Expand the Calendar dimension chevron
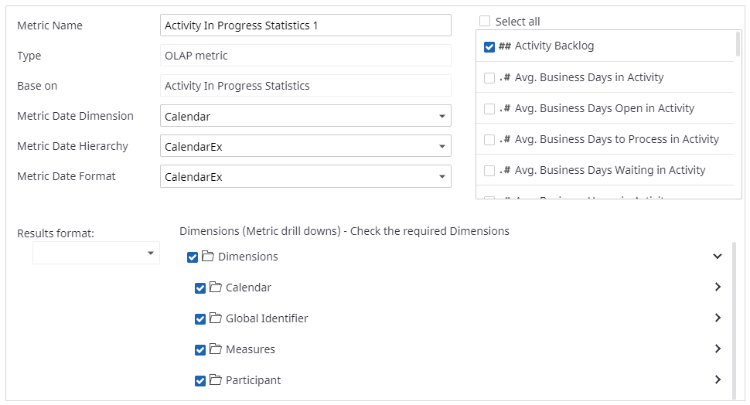Viewport: 750px width, 405px height. click(718, 287)
